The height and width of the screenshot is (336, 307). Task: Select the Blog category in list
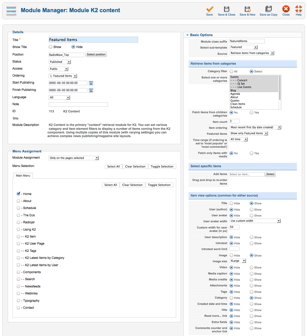point(254,91)
